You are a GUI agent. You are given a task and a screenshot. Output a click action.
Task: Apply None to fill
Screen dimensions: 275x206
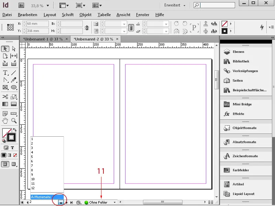coord(15,155)
